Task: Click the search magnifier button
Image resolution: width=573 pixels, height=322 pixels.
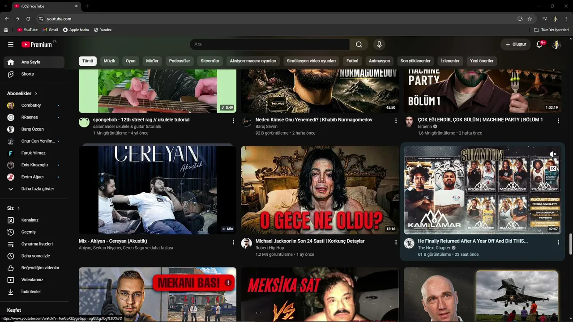Action: pos(359,44)
